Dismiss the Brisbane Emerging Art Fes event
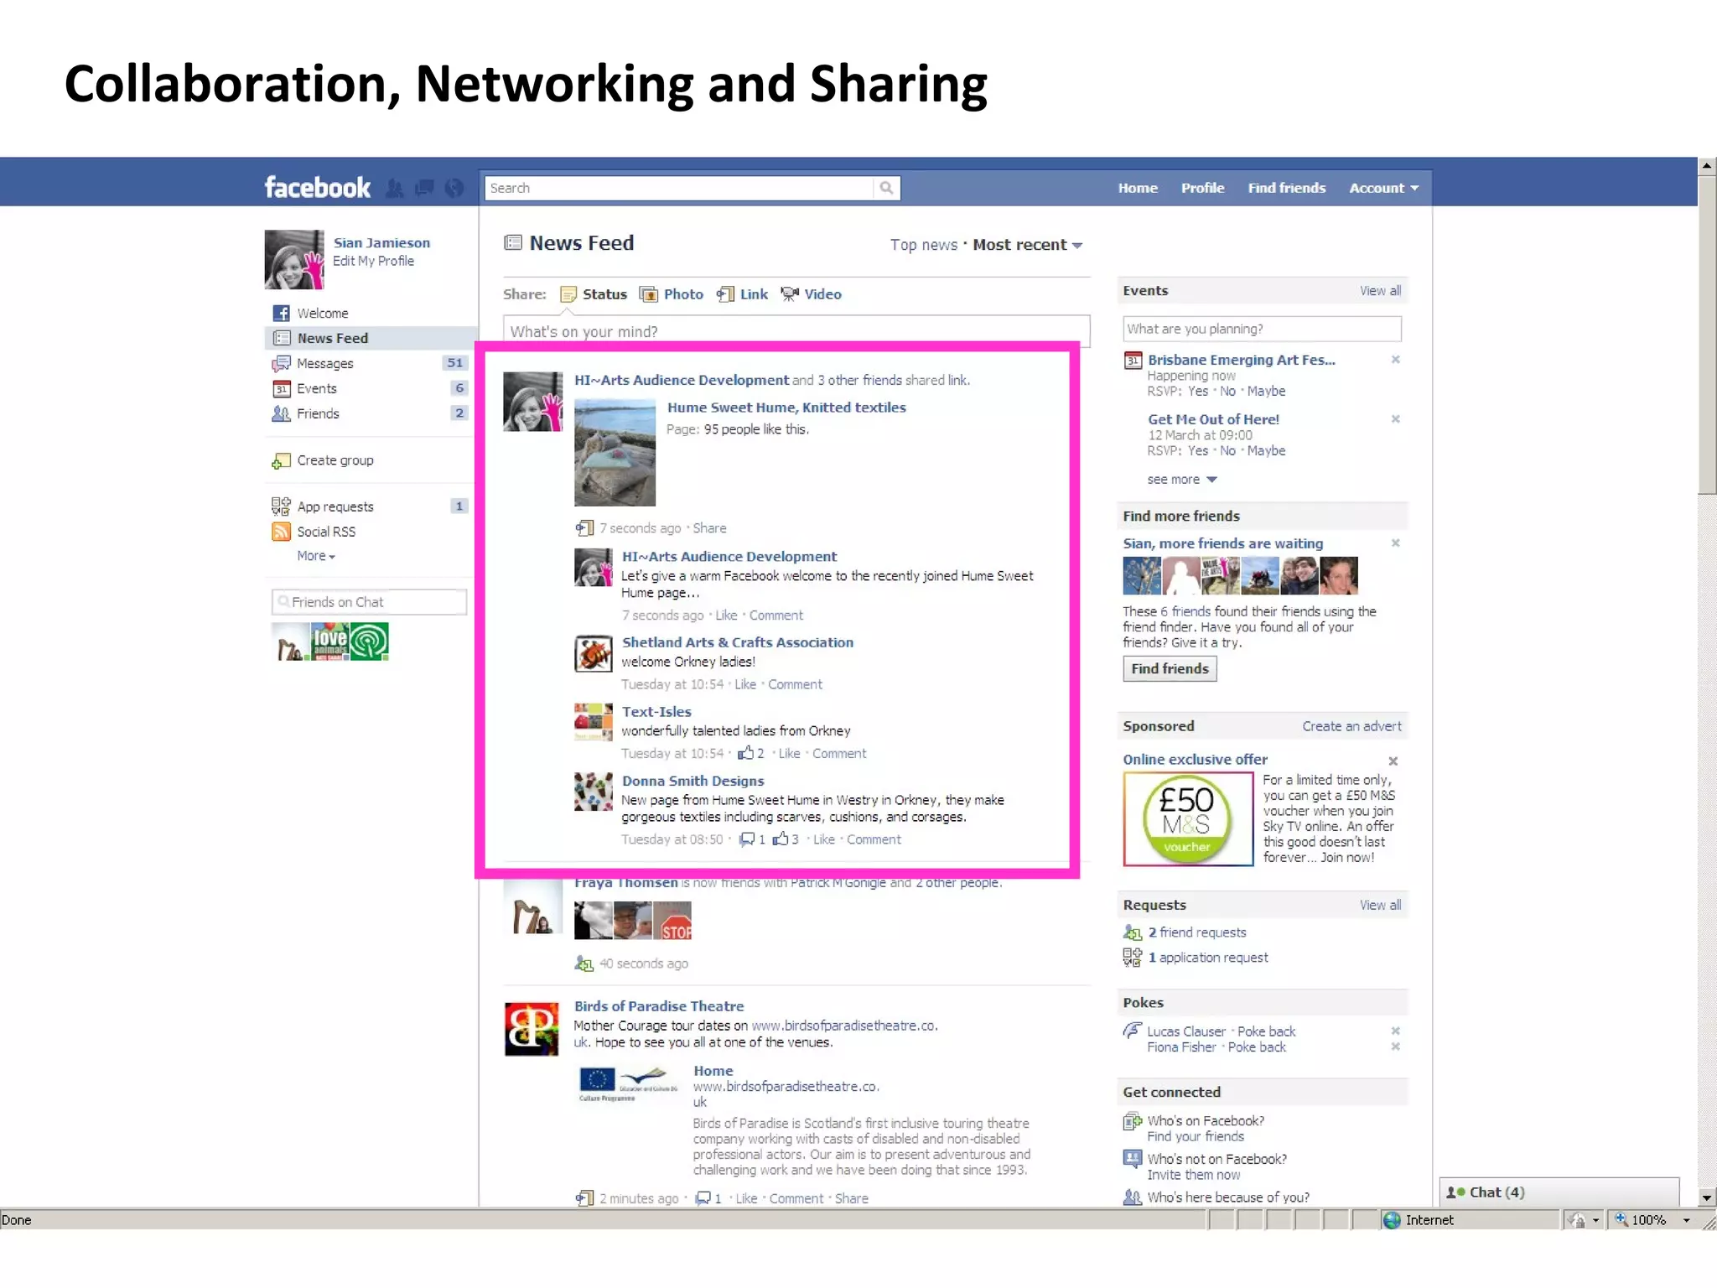The width and height of the screenshot is (1717, 1288). [1396, 360]
